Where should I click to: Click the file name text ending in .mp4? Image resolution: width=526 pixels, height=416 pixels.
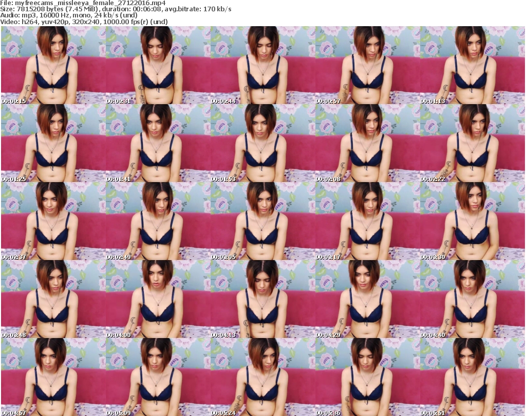tap(90, 3)
